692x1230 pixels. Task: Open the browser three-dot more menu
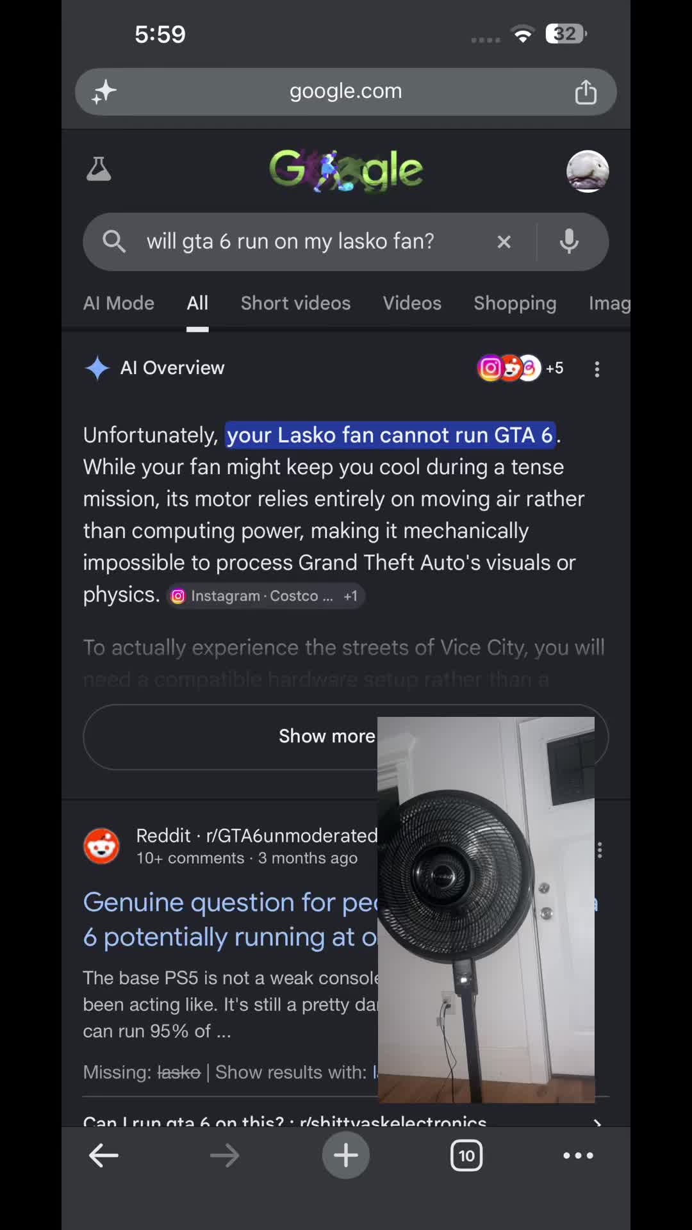coord(578,1156)
